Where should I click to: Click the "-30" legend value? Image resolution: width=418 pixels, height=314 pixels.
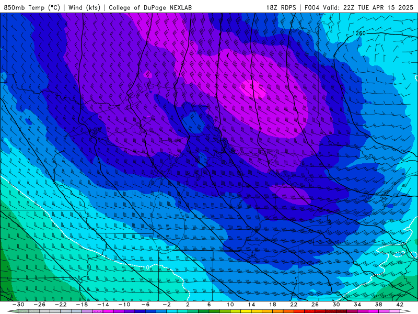tap(18, 305)
